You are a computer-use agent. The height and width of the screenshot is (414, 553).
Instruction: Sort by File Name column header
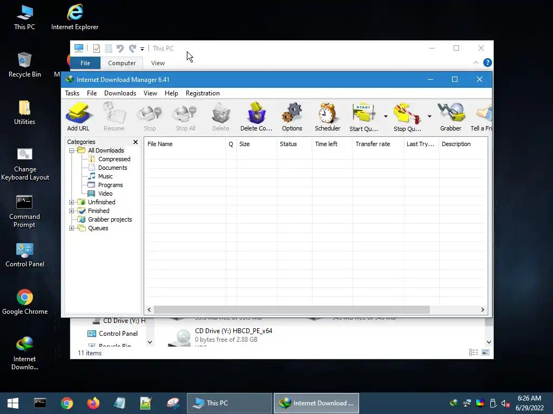tap(185, 144)
